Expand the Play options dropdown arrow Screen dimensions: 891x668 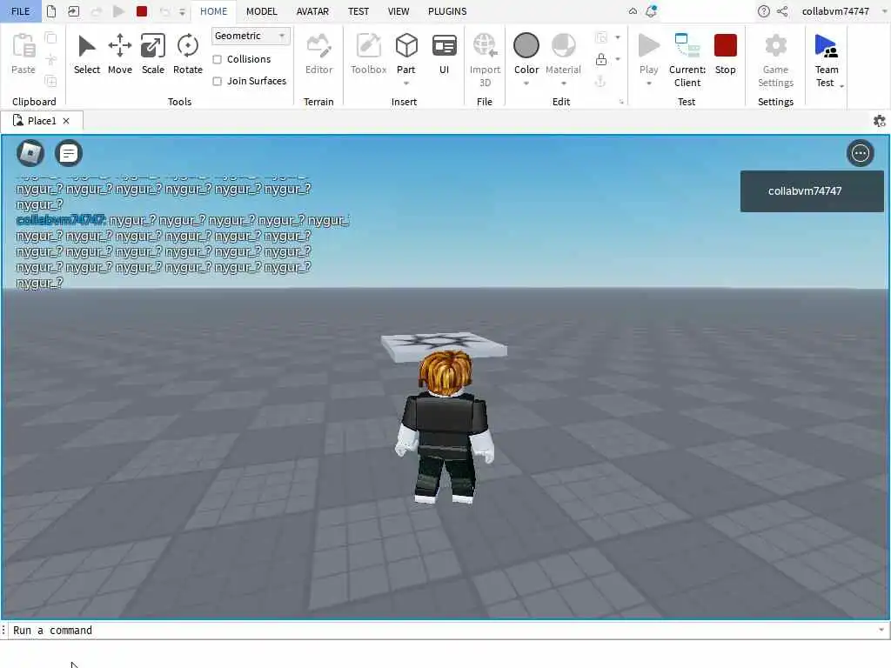648,83
